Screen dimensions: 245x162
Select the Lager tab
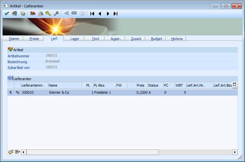click(75, 38)
